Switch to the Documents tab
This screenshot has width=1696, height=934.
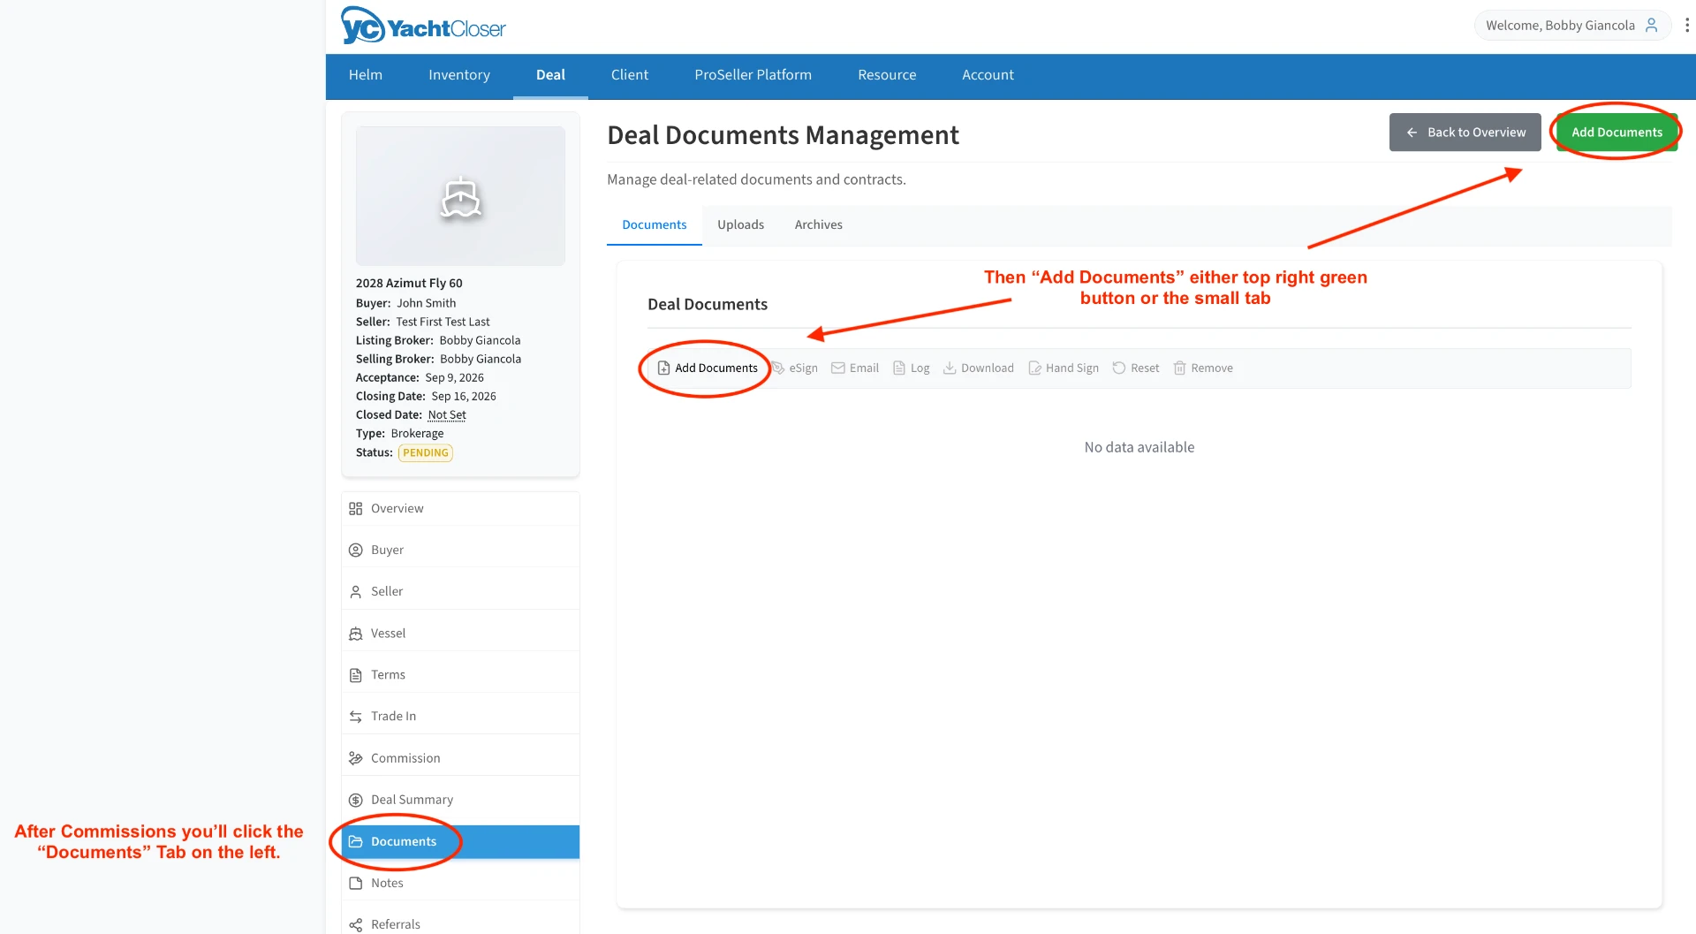tap(655, 225)
